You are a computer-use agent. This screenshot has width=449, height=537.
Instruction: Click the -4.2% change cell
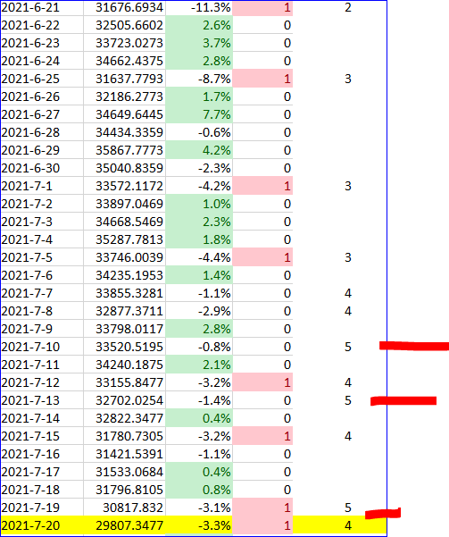pos(199,186)
